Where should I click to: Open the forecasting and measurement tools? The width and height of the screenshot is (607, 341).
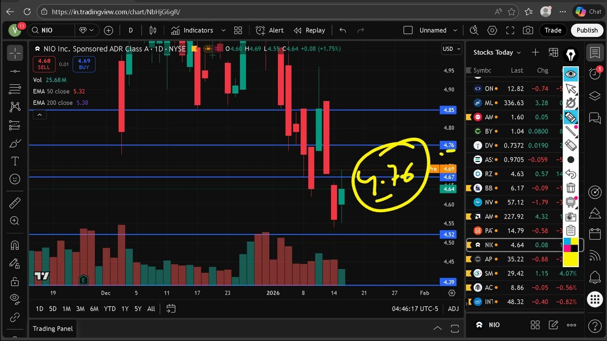15,126
